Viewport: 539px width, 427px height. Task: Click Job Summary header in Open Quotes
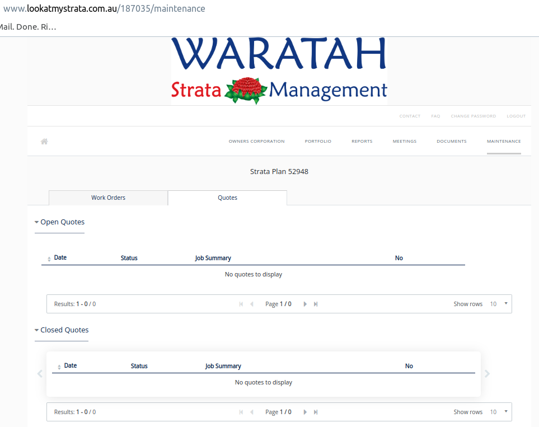(x=213, y=258)
